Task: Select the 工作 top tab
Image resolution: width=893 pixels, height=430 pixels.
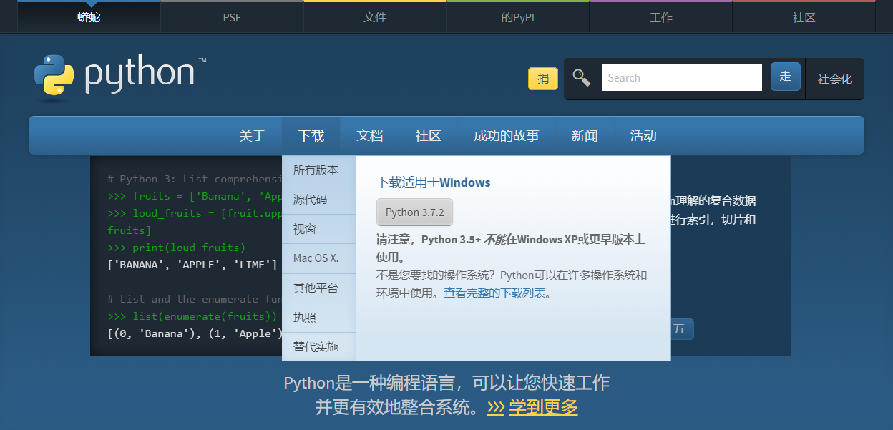Action: coord(661,17)
